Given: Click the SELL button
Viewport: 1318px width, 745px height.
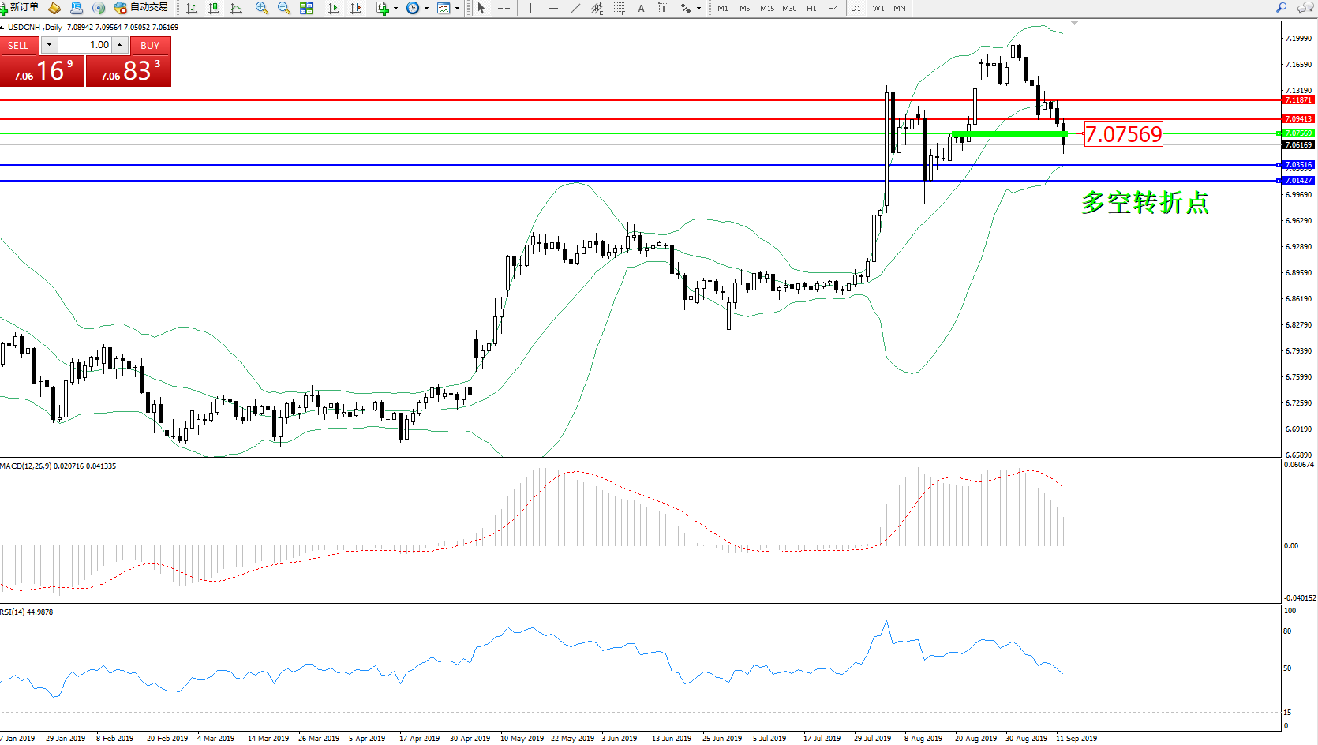Looking at the screenshot, I should point(18,45).
